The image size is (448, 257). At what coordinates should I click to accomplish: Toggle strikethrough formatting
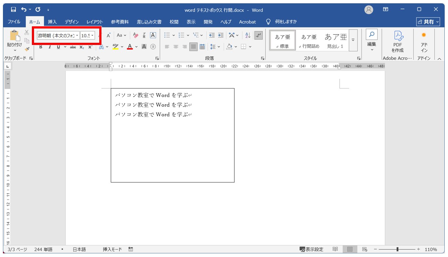tap(73, 47)
